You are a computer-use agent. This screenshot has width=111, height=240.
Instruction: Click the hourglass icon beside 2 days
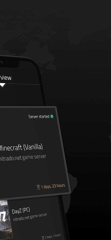pos(43,238)
